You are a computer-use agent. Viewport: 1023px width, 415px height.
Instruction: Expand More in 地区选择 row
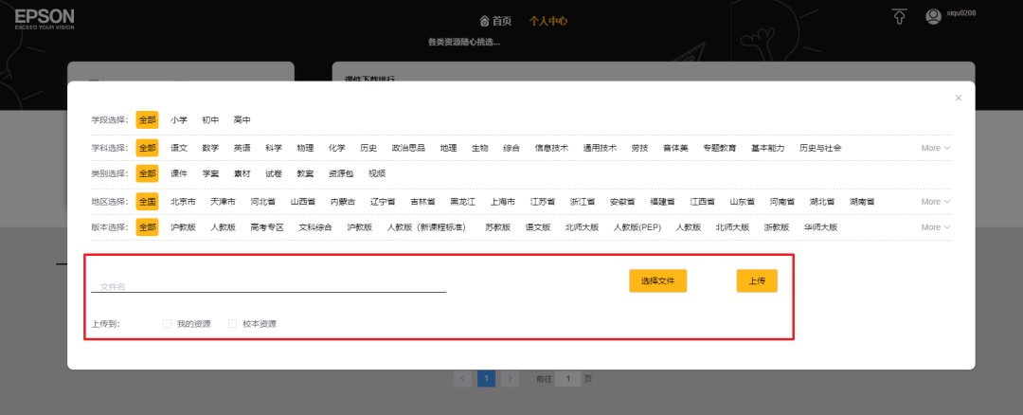[935, 202]
